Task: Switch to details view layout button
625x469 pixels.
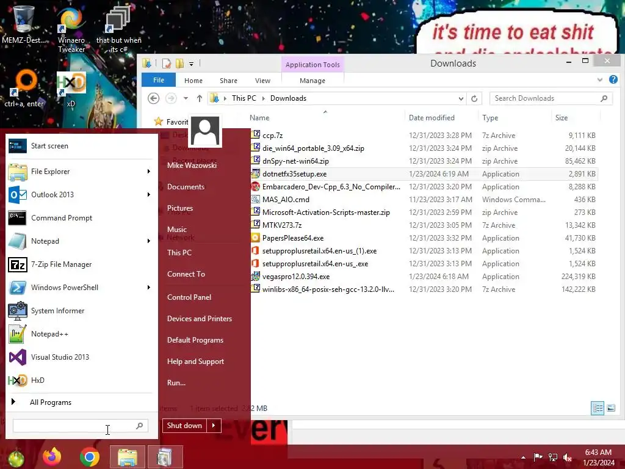Action: point(597,408)
